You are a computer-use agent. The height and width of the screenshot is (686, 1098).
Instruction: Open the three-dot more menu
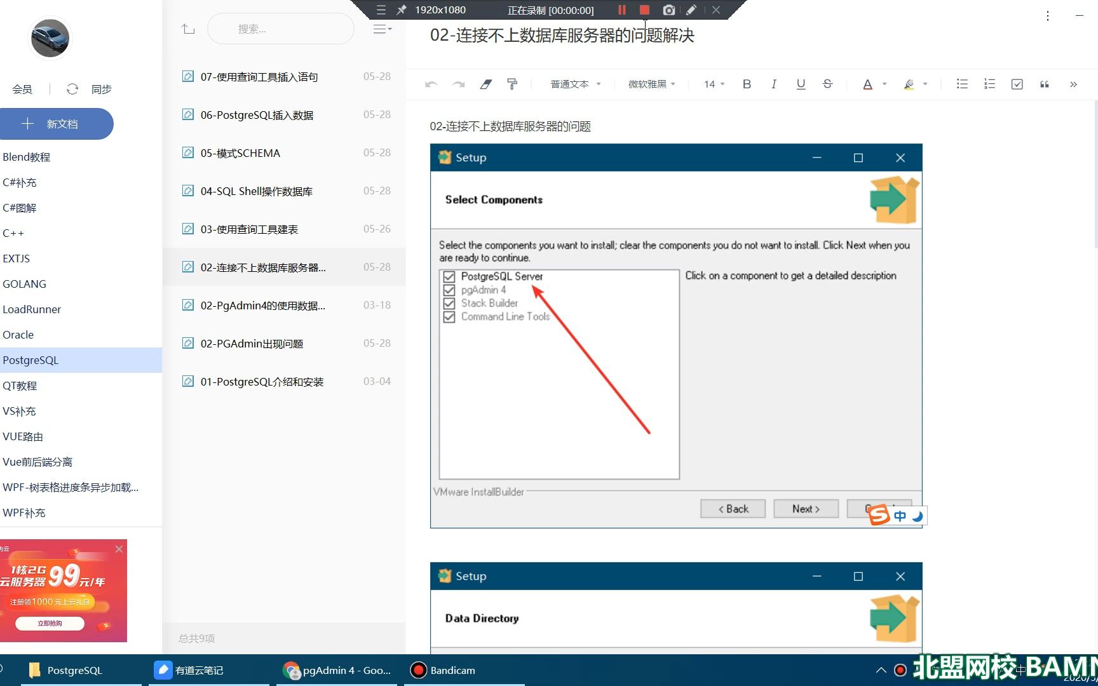(x=1048, y=16)
